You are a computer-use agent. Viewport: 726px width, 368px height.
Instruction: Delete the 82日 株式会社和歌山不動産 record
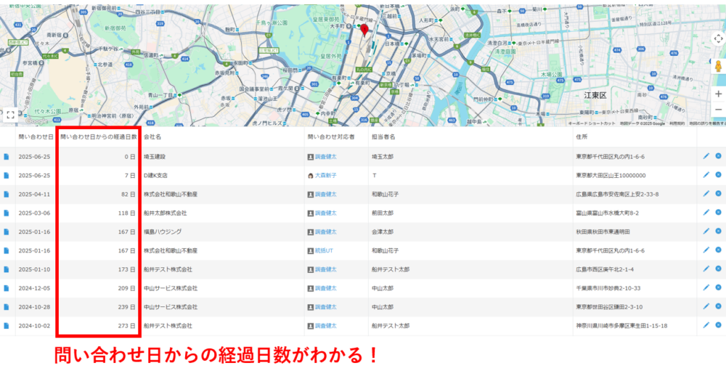click(718, 194)
